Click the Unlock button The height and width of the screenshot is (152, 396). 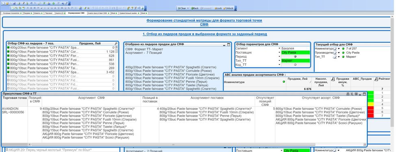228,8
